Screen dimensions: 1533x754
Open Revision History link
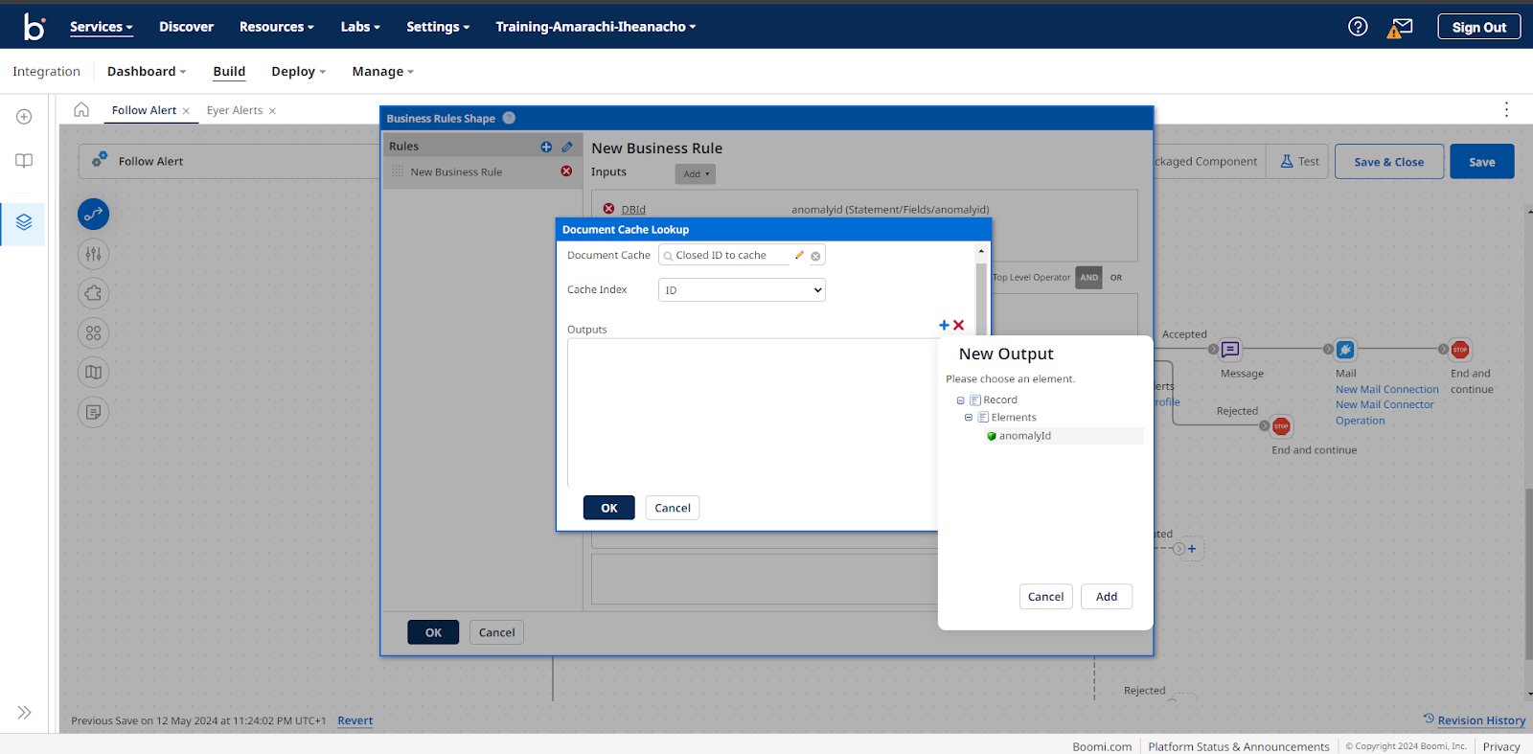coord(1481,720)
